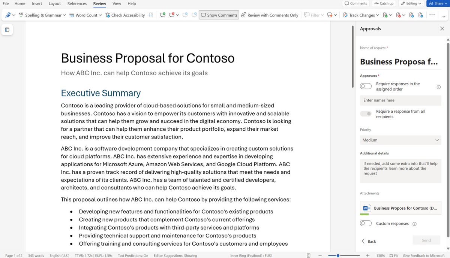Toggle Require responses in the assigned order

click(366, 86)
